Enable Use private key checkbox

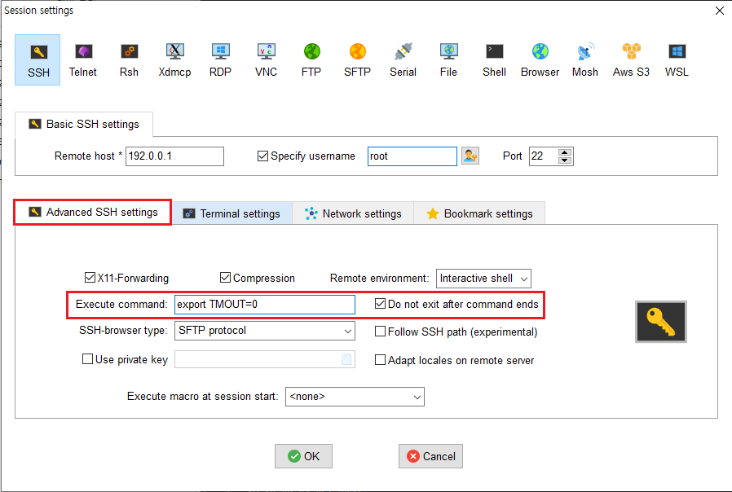(87, 359)
